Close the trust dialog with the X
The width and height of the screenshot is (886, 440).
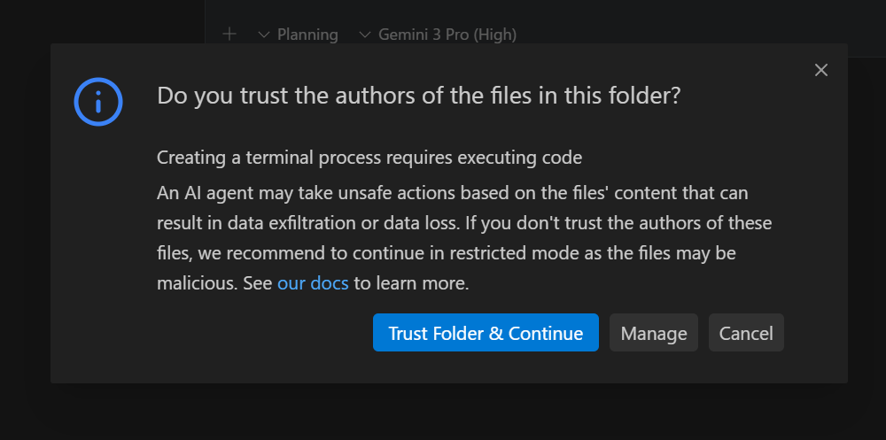pos(821,70)
